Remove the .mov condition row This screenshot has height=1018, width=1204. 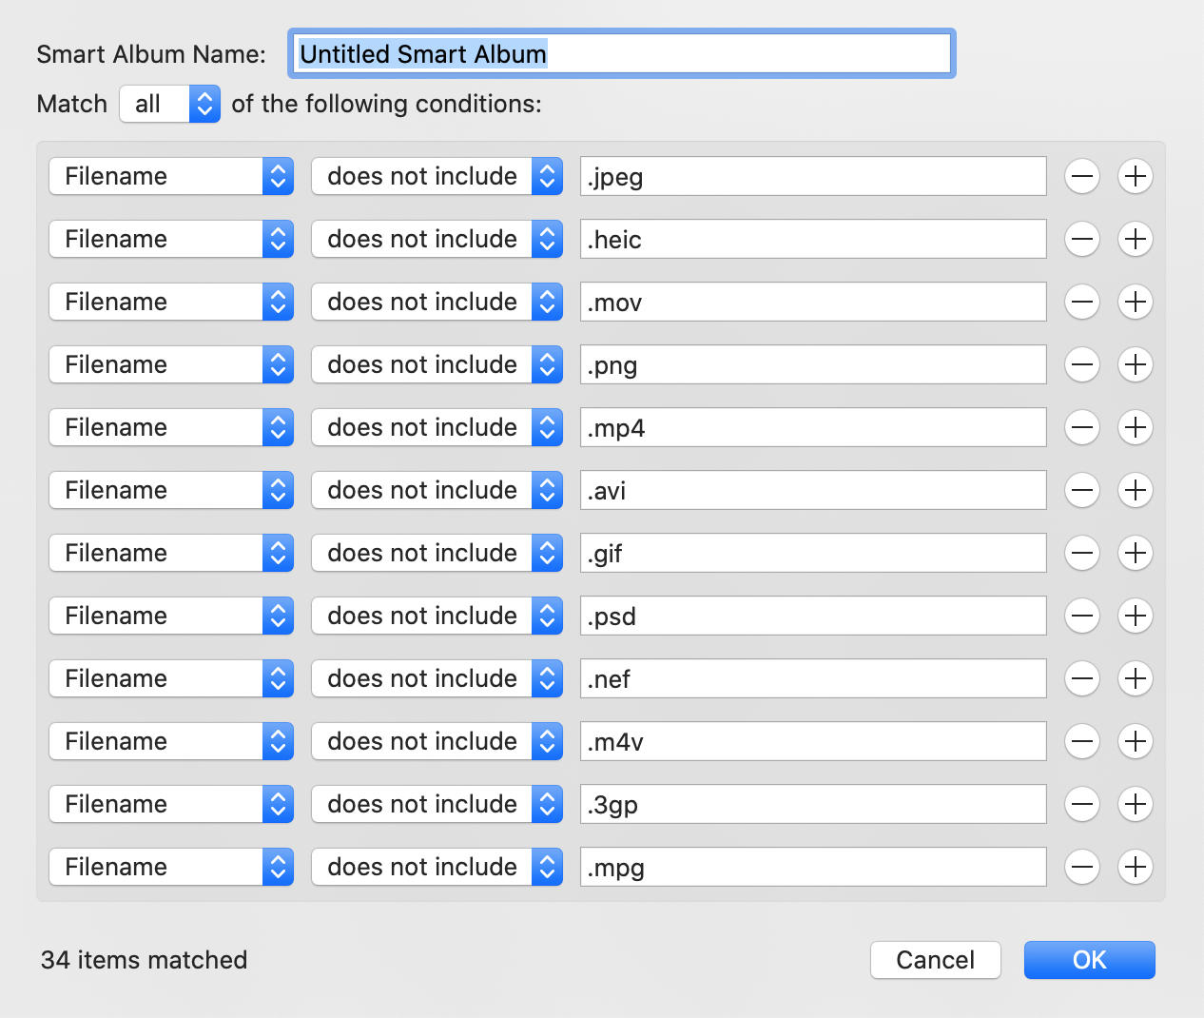pos(1082,302)
